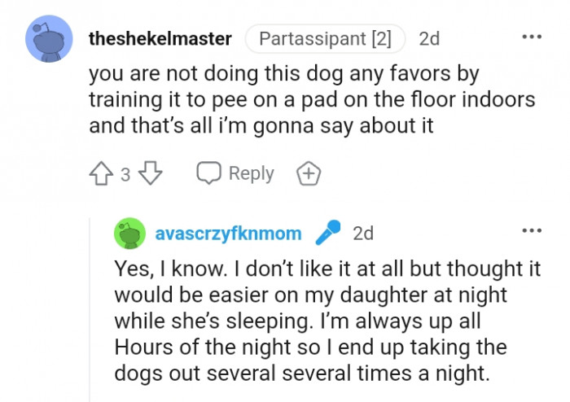The width and height of the screenshot is (570, 402).
Task: Click the comment text about training the dog
Action: (311, 100)
